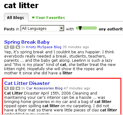Switch to the Your Favorites tab
This screenshot has height=115, width=123.
pyautogui.click(x=48, y=17)
